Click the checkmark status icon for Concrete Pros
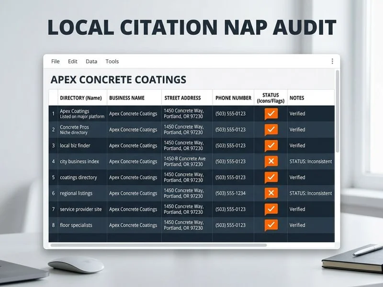Viewport: 383px width, 287px height. 271,130
